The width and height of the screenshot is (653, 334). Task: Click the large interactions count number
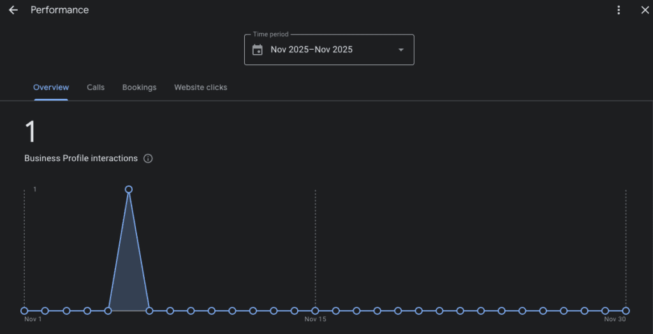tap(30, 132)
